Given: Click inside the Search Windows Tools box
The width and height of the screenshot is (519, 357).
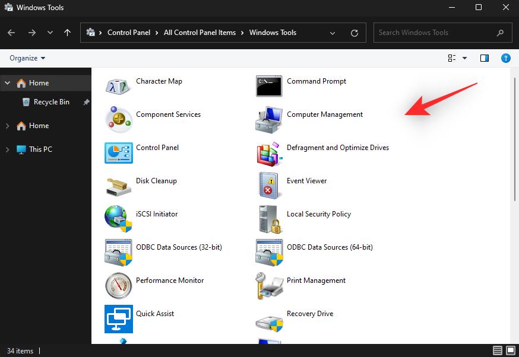Looking at the screenshot, I should tap(433, 33).
